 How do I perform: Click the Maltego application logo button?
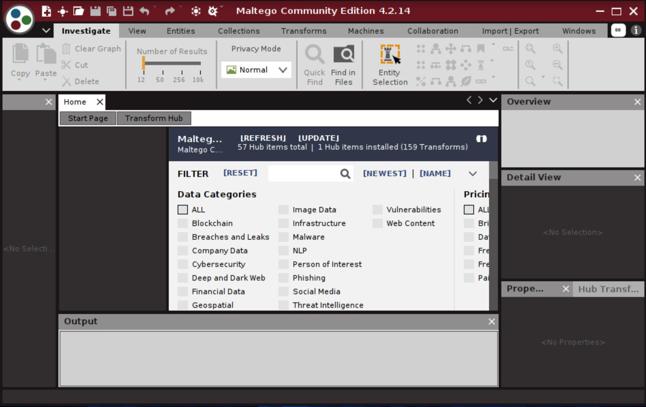[20, 19]
